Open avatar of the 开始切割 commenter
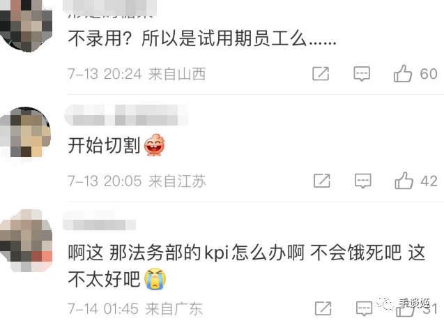Image resolution: width=444 pixels, height=323 pixels. click(26, 133)
